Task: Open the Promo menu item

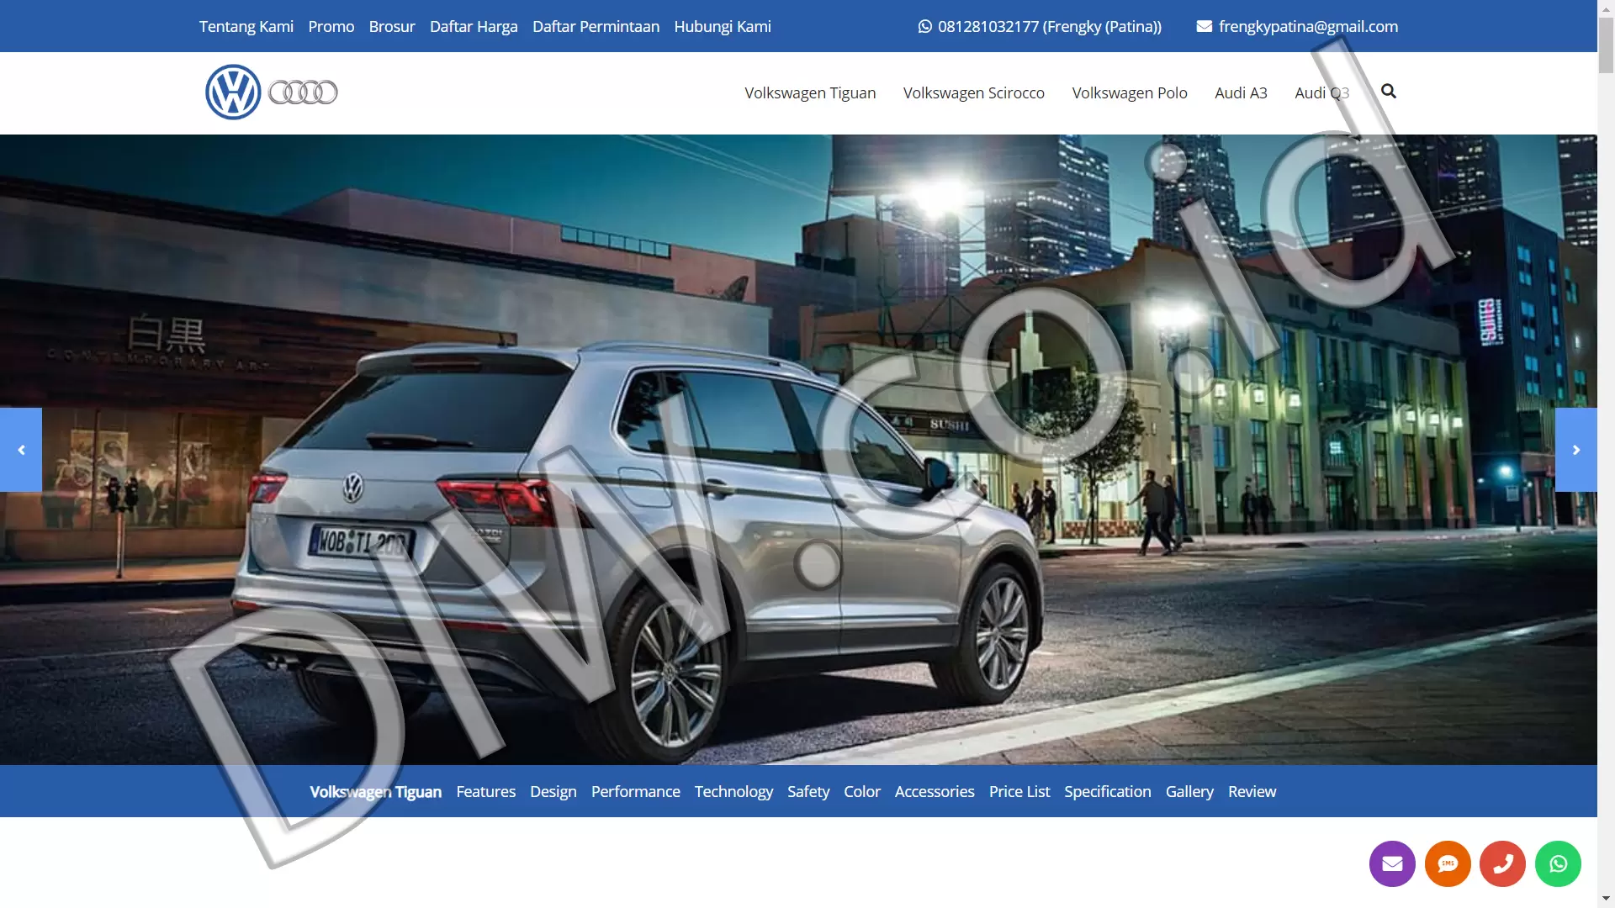Action: click(331, 26)
